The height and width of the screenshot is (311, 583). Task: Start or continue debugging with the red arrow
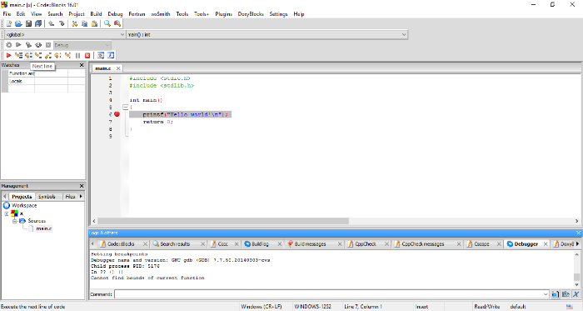tap(9, 55)
